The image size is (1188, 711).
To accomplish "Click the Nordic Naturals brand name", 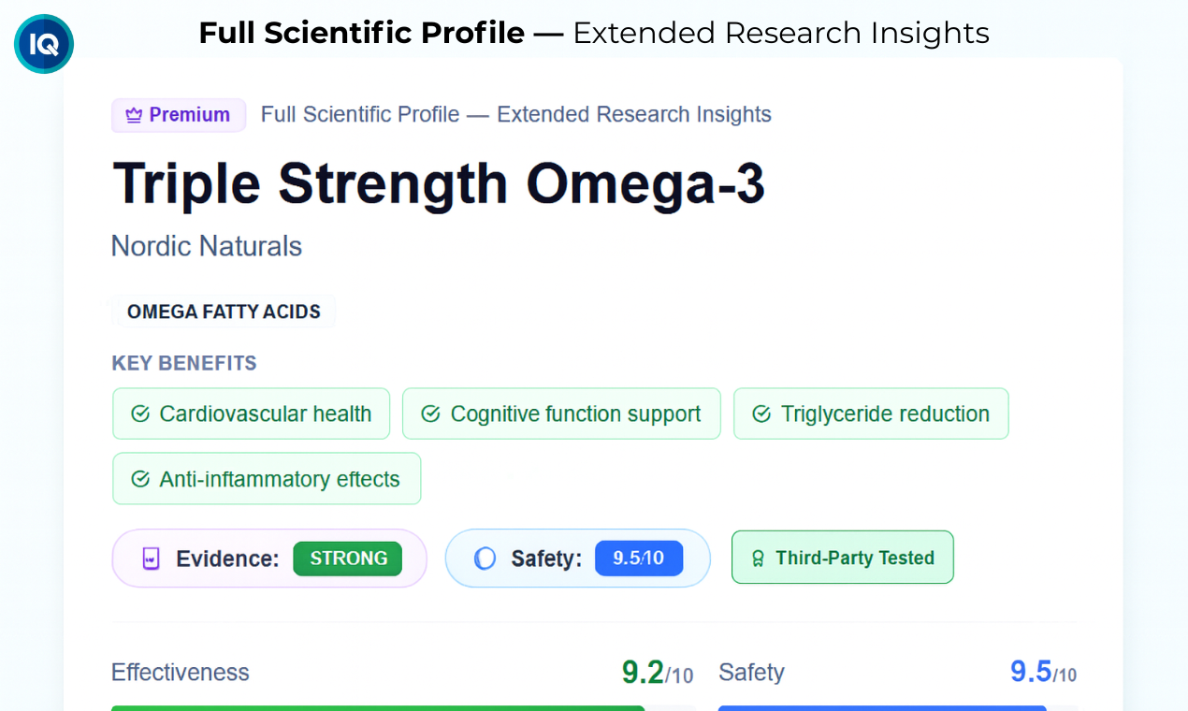I will click(x=207, y=246).
